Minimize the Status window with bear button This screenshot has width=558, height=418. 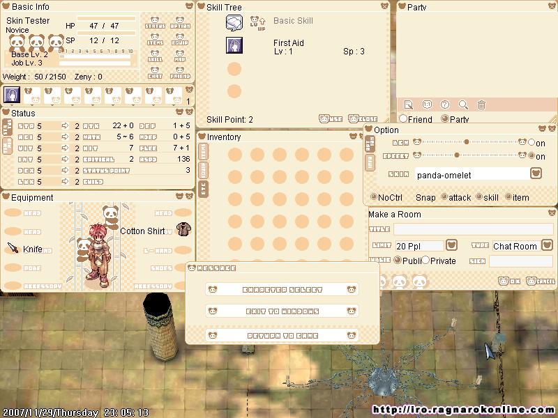point(180,112)
